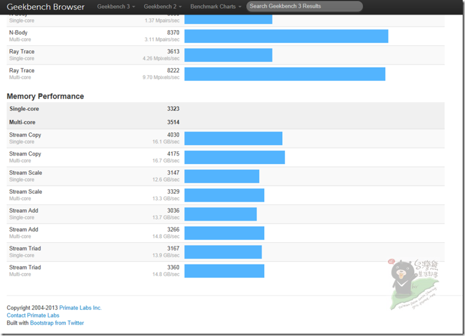Click the Stream Scale Multi-core score 3329
Image resolution: width=465 pixels, height=336 pixels.
(173, 192)
